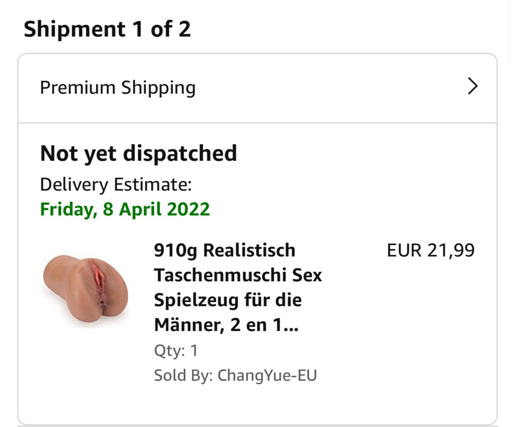The image size is (515, 427).
Task: View seller ChangYue-EU
Action: [x=267, y=375]
